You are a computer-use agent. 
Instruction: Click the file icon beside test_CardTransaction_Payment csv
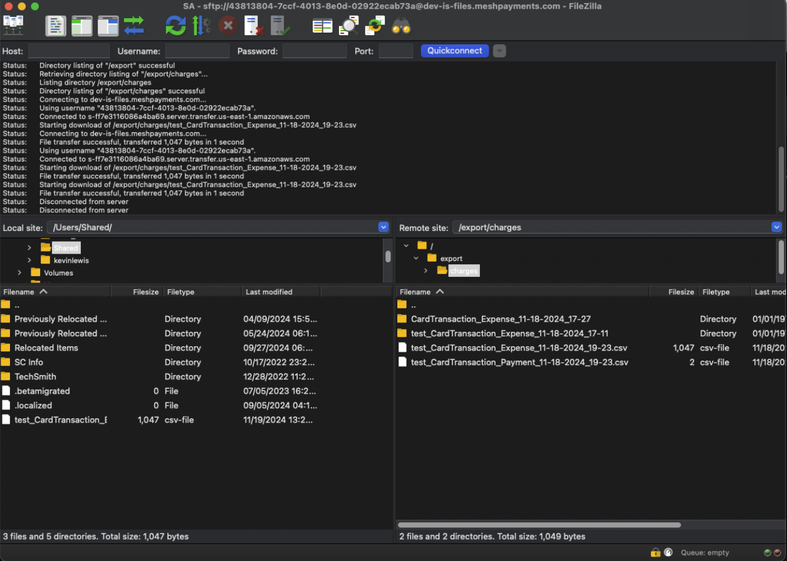click(402, 362)
